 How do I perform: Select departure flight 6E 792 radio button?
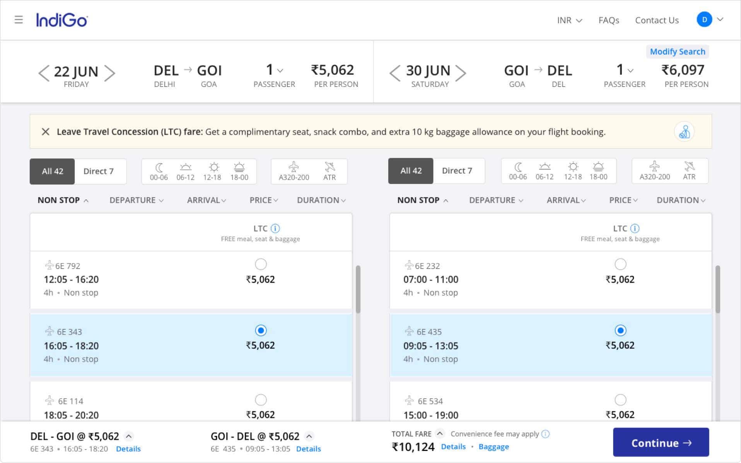pyautogui.click(x=261, y=264)
